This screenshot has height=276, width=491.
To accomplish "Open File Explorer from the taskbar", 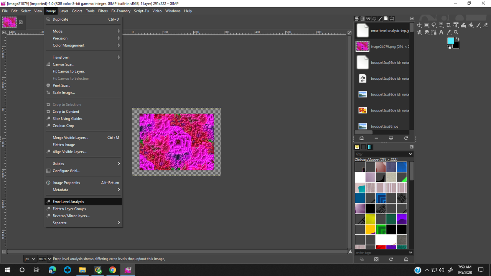I will click(x=82, y=270).
